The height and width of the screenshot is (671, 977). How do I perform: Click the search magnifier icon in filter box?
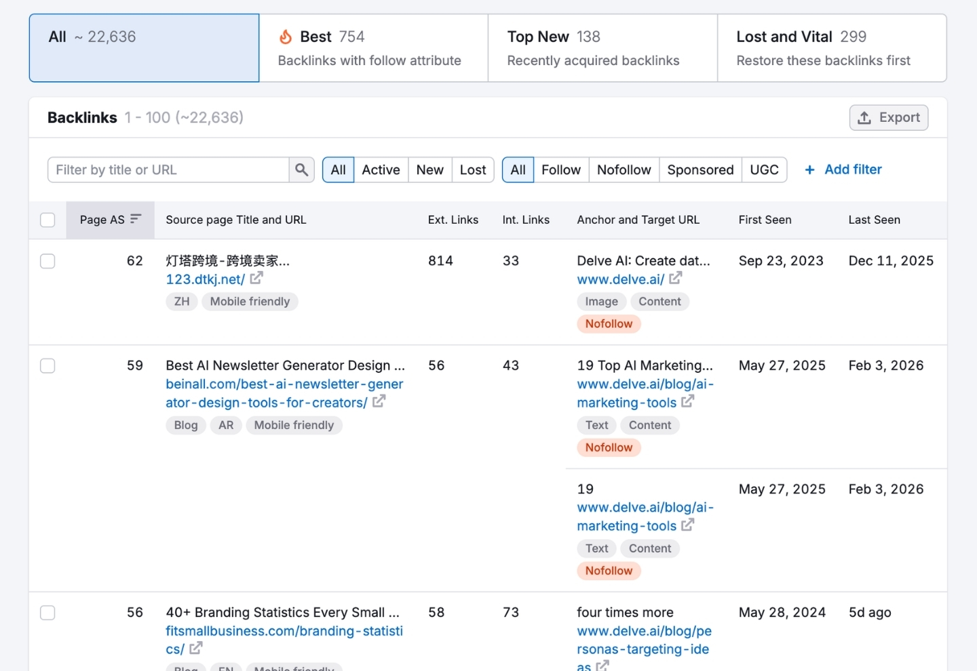tap(302, 170)
